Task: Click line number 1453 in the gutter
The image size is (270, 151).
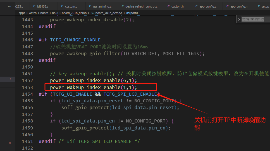Action: (x=27, y=88)
